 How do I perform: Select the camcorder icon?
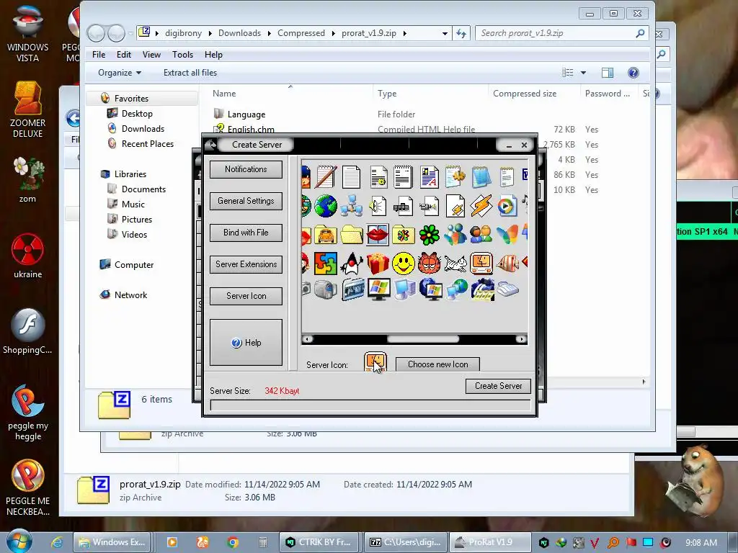click(326, 289)
